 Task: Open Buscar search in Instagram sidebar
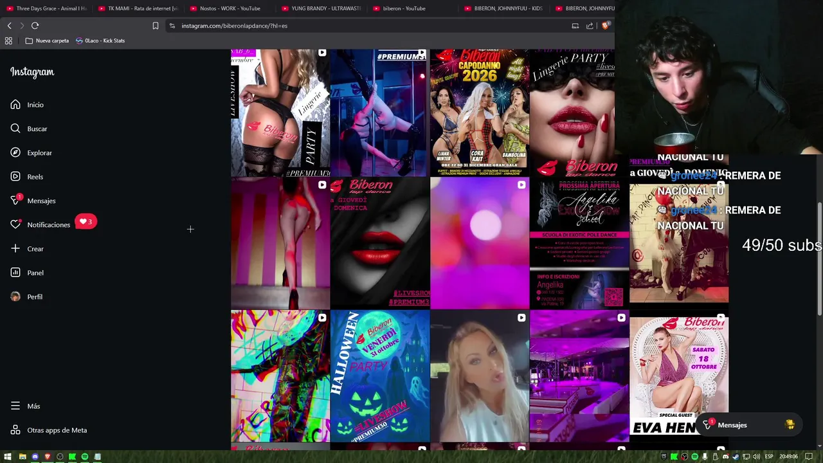28,129
